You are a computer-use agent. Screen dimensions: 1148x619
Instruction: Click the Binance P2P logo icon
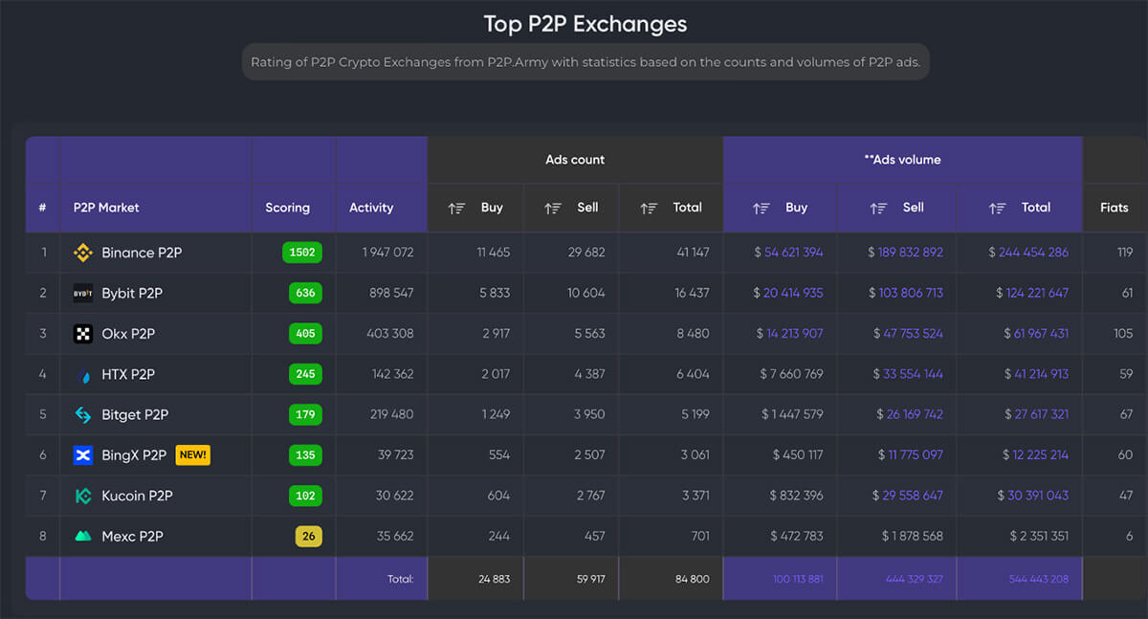coord(83,253)
